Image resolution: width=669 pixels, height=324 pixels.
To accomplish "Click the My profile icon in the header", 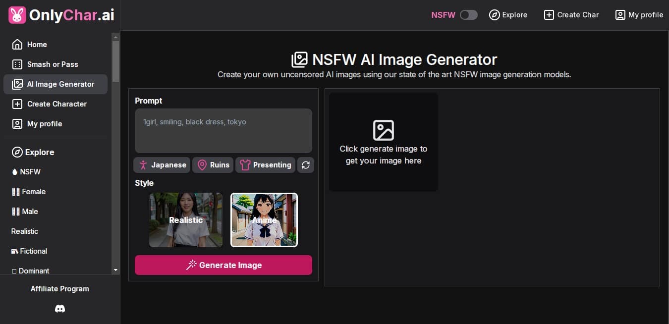I will tap(620, 15).
